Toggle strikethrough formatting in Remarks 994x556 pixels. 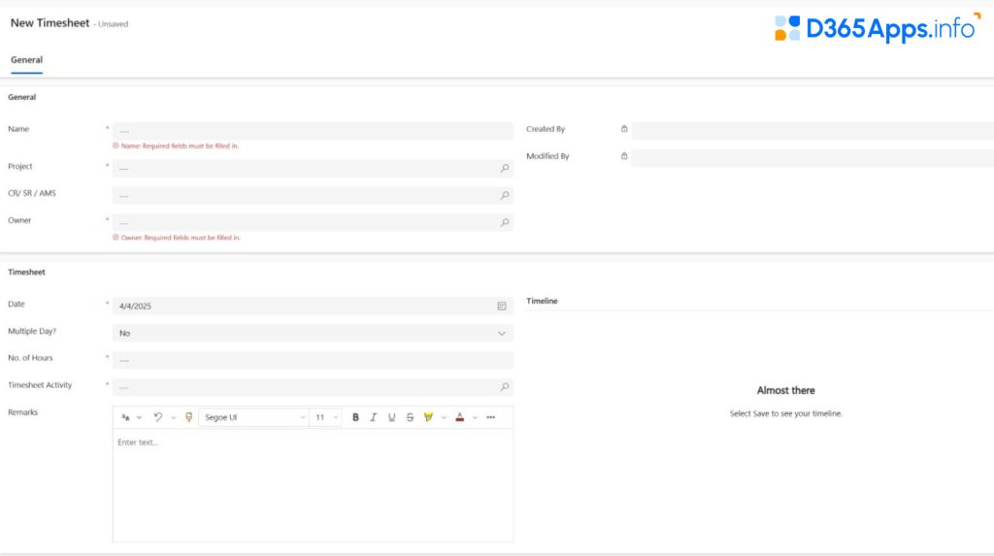tap(411, 417)
